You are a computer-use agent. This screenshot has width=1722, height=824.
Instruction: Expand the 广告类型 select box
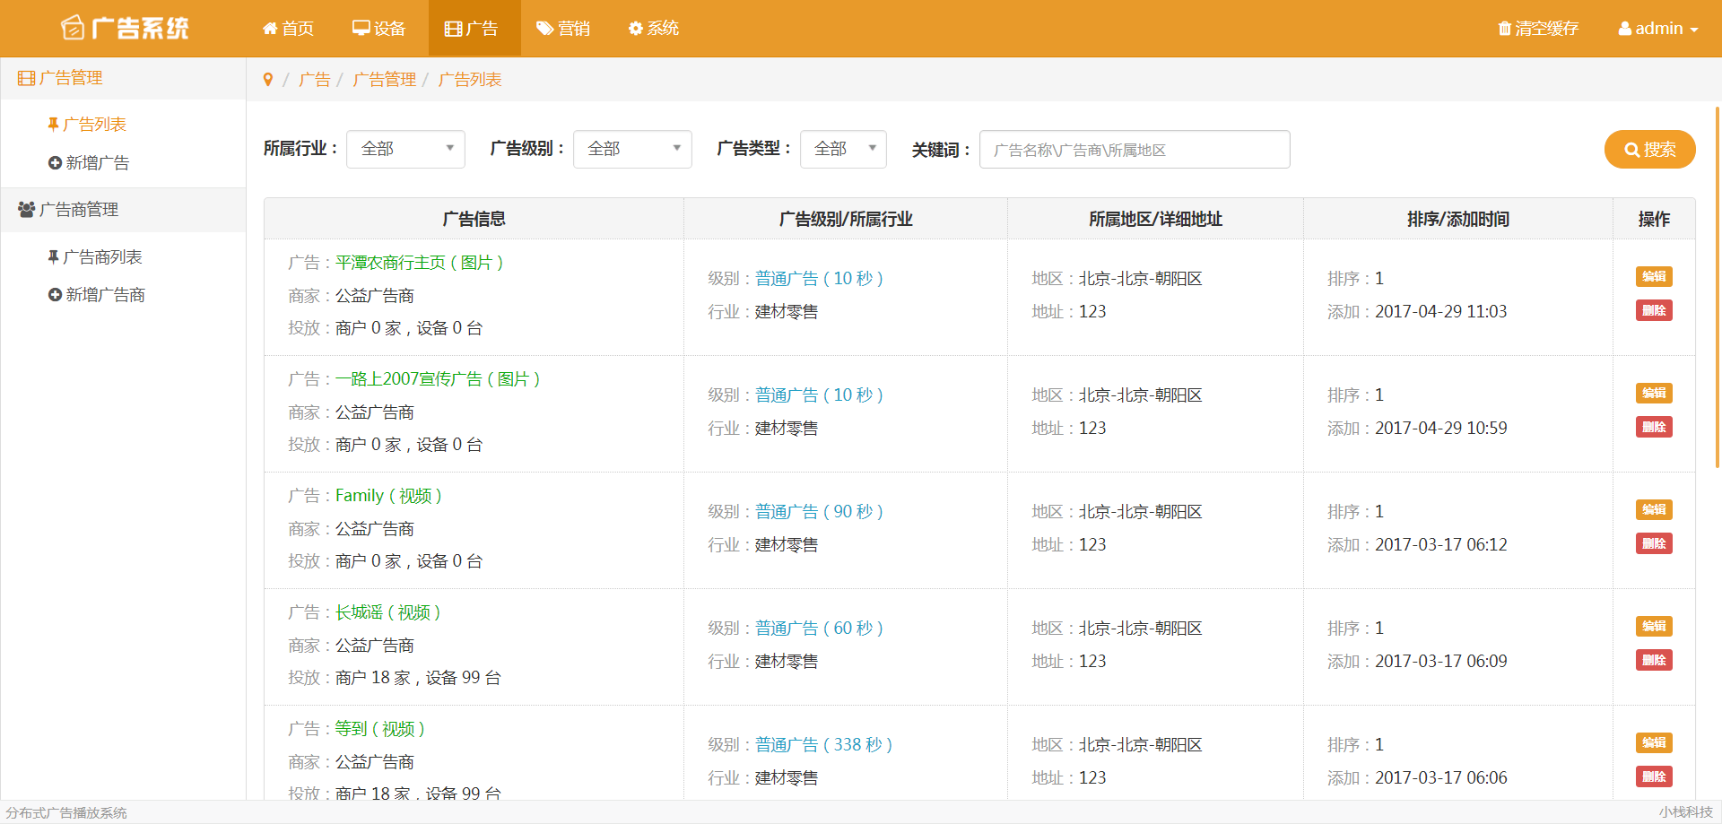pyautogui.click(x=843, y=149)
